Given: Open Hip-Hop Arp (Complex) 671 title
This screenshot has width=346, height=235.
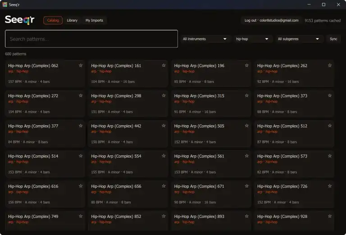Looking at the screenshot, I should pos(199,186).
